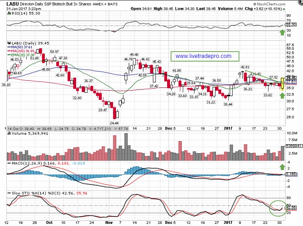Click the Volume 5.4M header value
This screenshot has height=226, width=303.
230,9
